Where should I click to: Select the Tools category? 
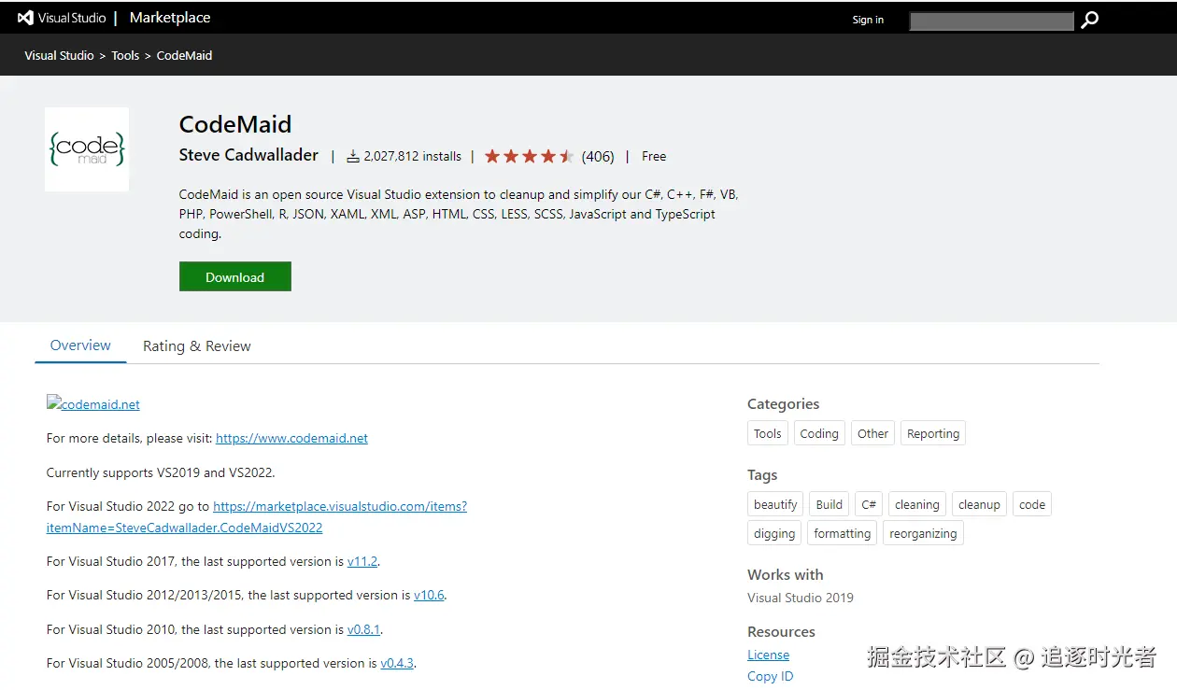768,433
